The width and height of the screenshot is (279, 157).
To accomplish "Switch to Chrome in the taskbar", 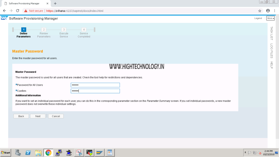I will coord(48,153).
